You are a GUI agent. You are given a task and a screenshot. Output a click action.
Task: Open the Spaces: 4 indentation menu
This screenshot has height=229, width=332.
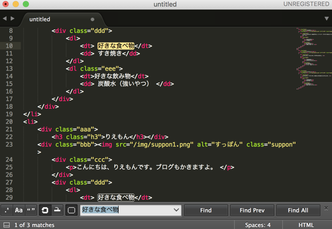click(258, 225)
